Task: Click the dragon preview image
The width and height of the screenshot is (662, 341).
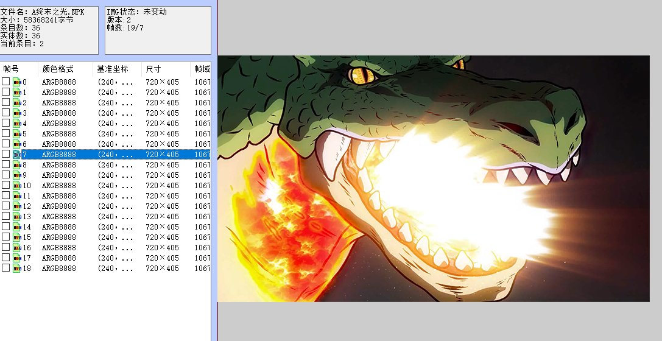Action: 433,178
